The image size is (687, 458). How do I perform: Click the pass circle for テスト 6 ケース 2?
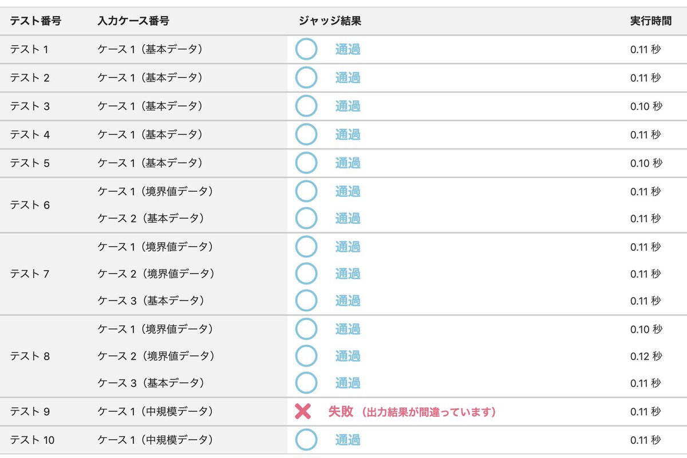pos(306,218)
